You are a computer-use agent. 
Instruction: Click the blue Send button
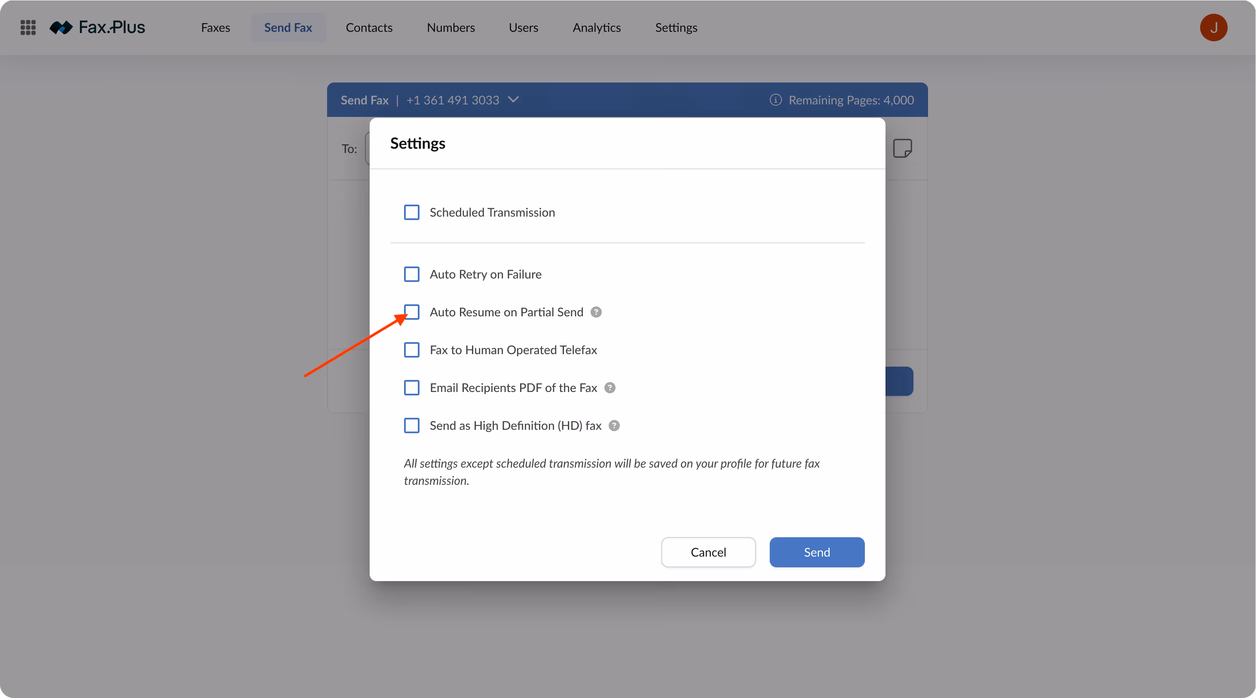point(817,552)
